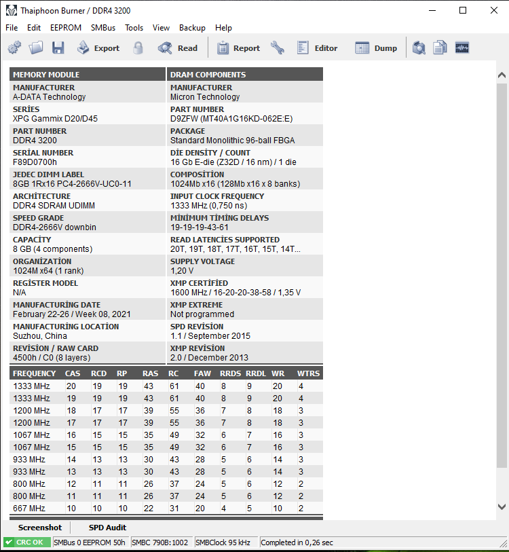Switch to the SPD Audit tab

107,528
